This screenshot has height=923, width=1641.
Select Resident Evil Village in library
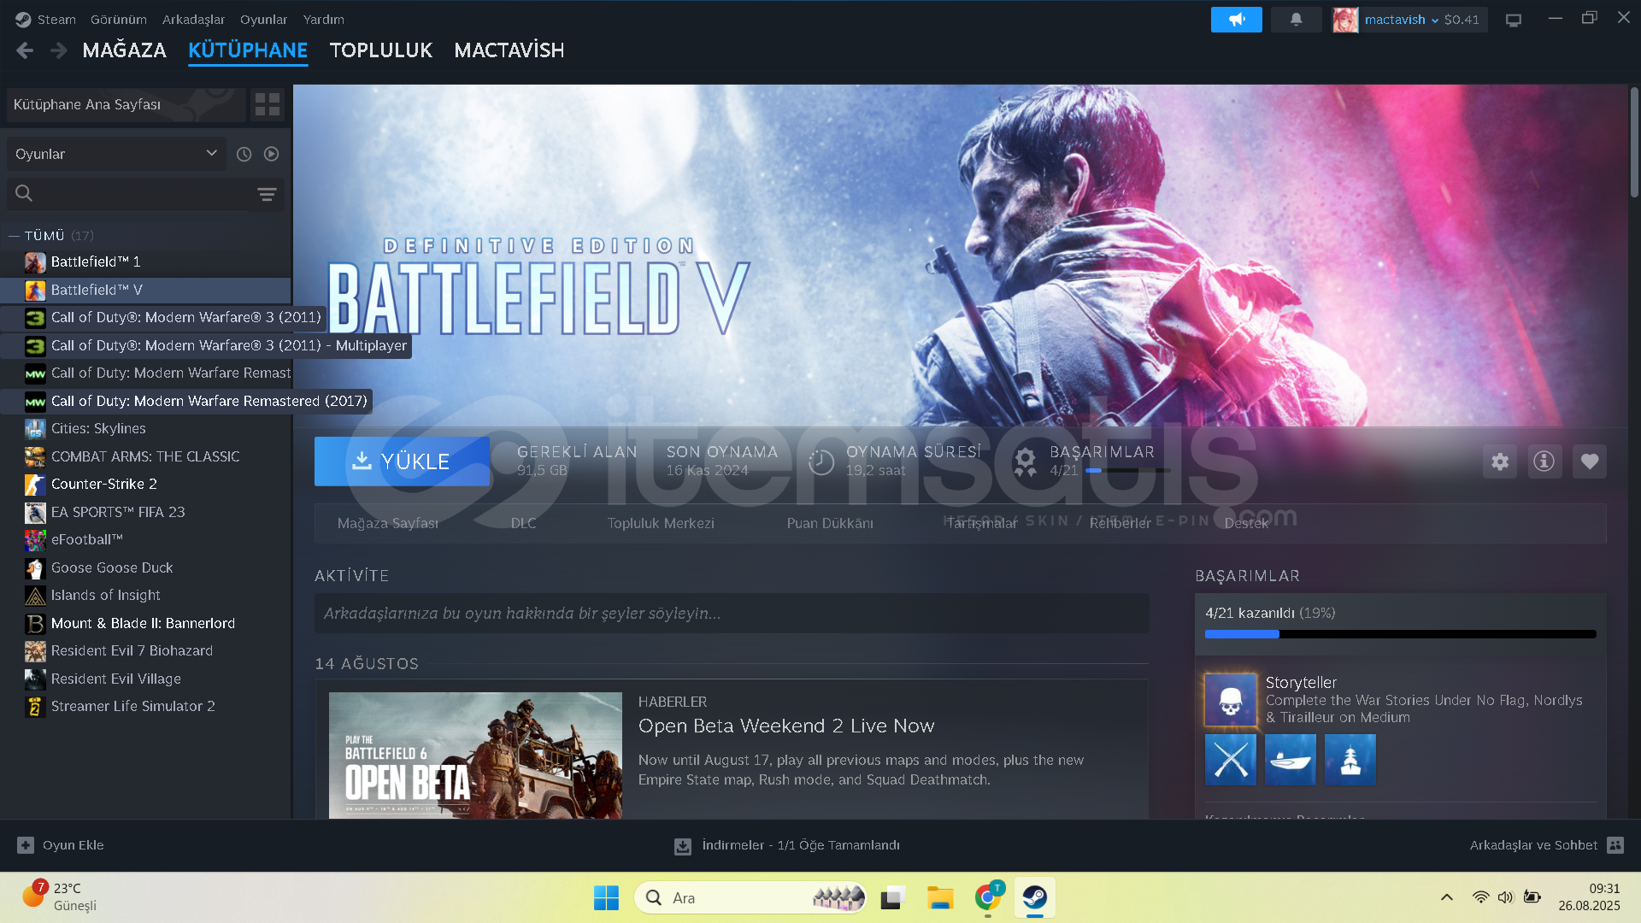145,679
